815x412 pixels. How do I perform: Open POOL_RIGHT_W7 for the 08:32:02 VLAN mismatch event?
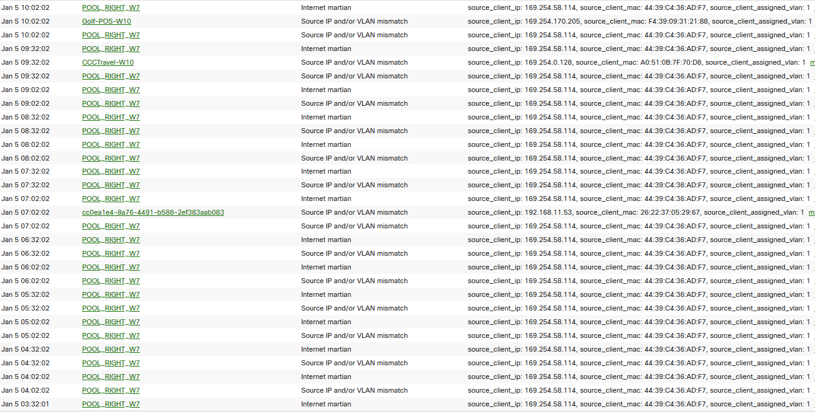pos(111,131)
